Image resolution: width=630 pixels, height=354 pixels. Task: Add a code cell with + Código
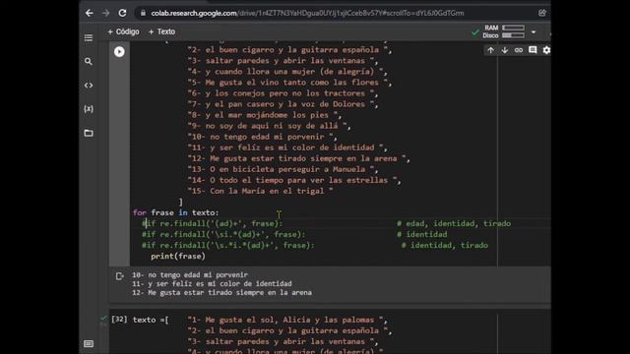pos(123,31)
